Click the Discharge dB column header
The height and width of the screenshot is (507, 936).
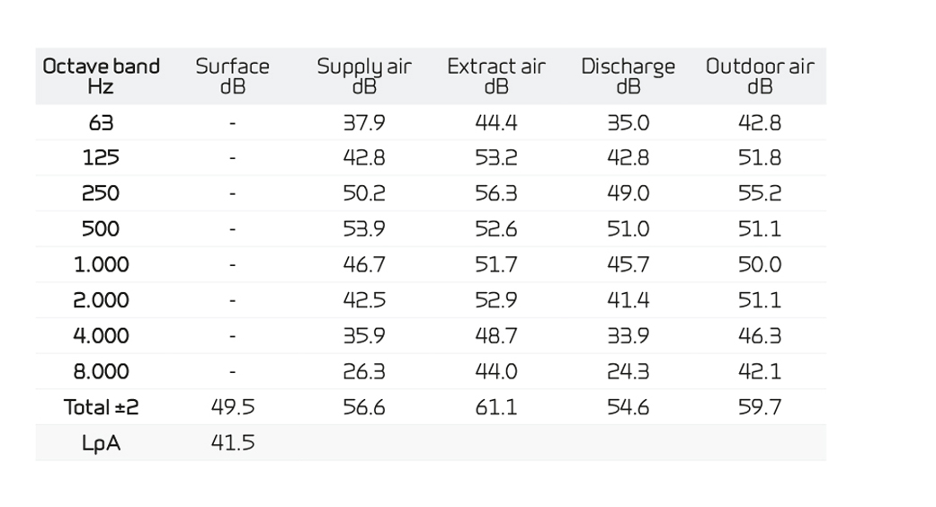pyautogui.click(x=628, y=76)
